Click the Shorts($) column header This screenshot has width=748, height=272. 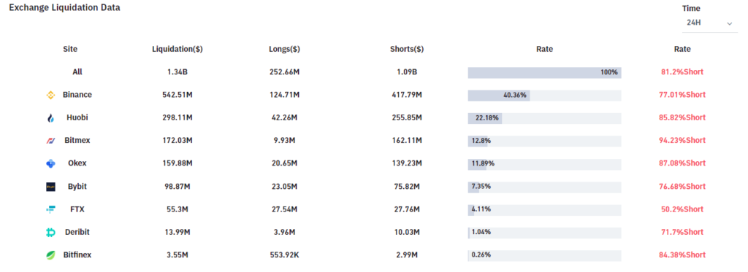pyautogui.click(x=407, y=49)
